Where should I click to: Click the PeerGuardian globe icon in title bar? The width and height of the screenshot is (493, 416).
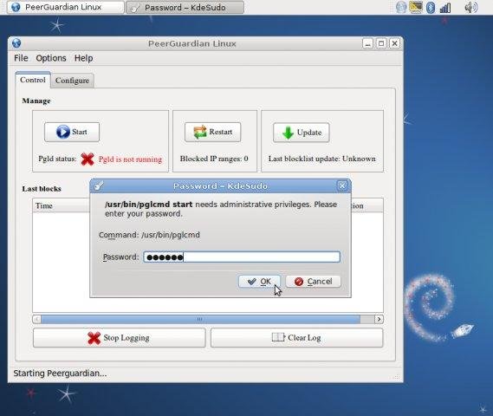pyautogui.click(x=16, y=43)
